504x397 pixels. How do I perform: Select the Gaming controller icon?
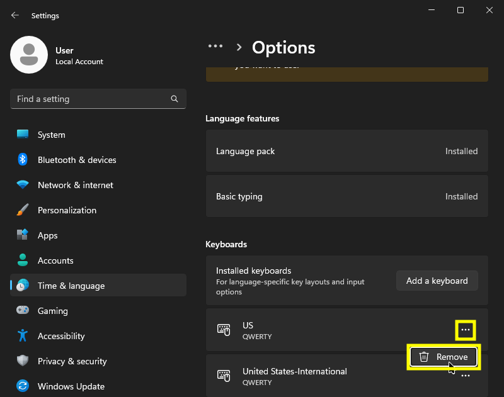point(23,311)
